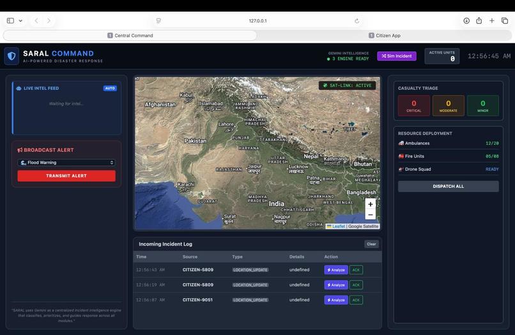
Task: Open the Leaflet attribution link
Action: coord(338,226)
